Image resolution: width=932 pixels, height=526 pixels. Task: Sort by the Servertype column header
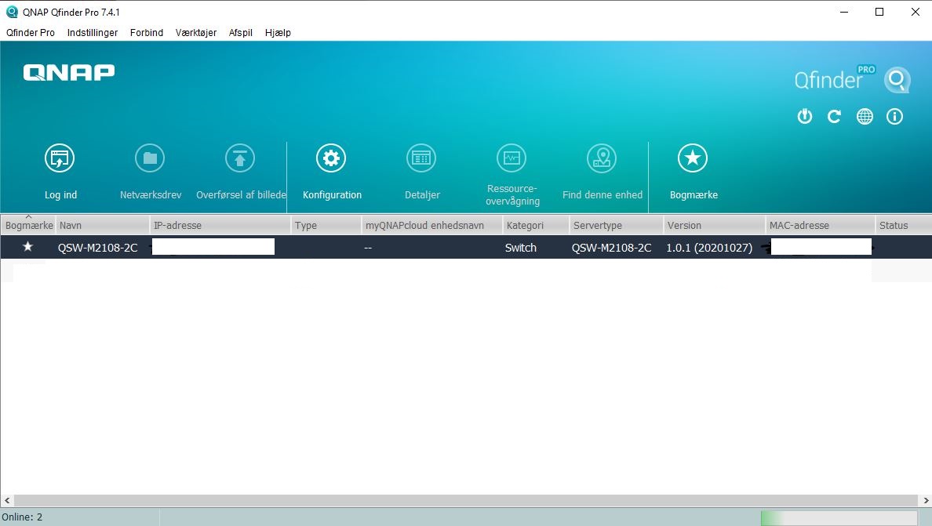(617, 225)
